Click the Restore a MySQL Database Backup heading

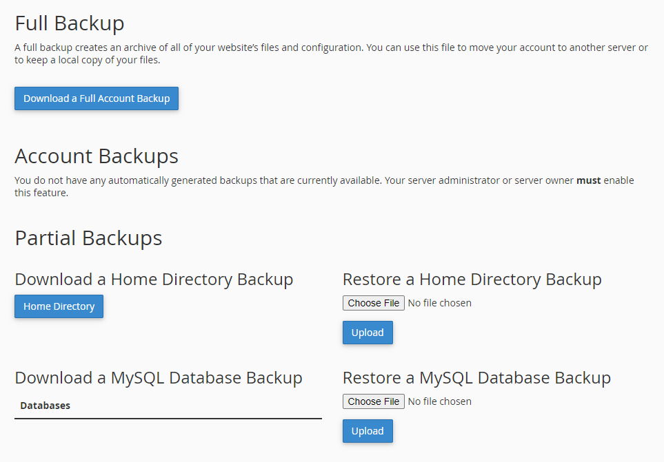[476, 378]
